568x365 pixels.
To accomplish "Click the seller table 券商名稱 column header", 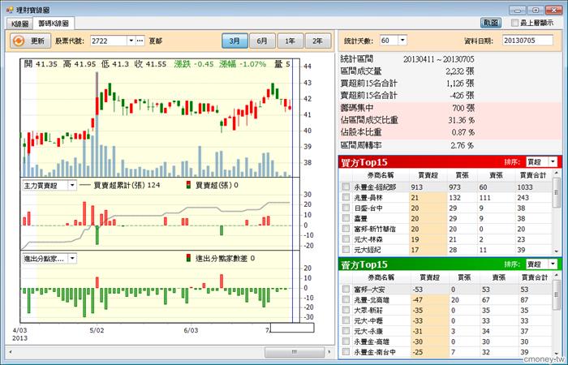I will point(381,277).
